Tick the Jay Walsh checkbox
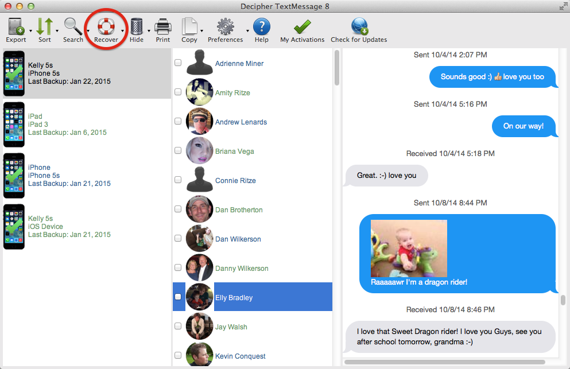The width and height of the screenshot is (570, 369). [178, 326]
